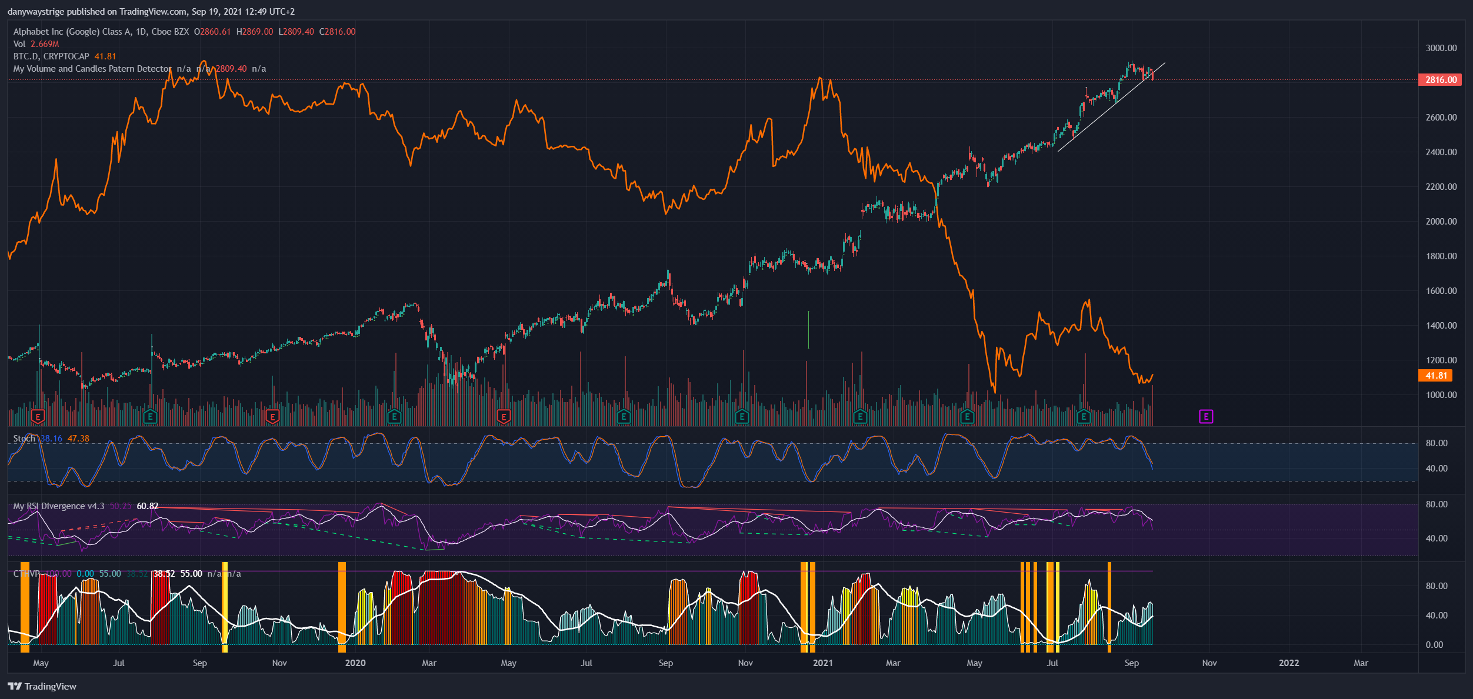Select My Volume and Candles Patern Detector legend
Screen dimensions: 1473x699
(x=92, y=69)
